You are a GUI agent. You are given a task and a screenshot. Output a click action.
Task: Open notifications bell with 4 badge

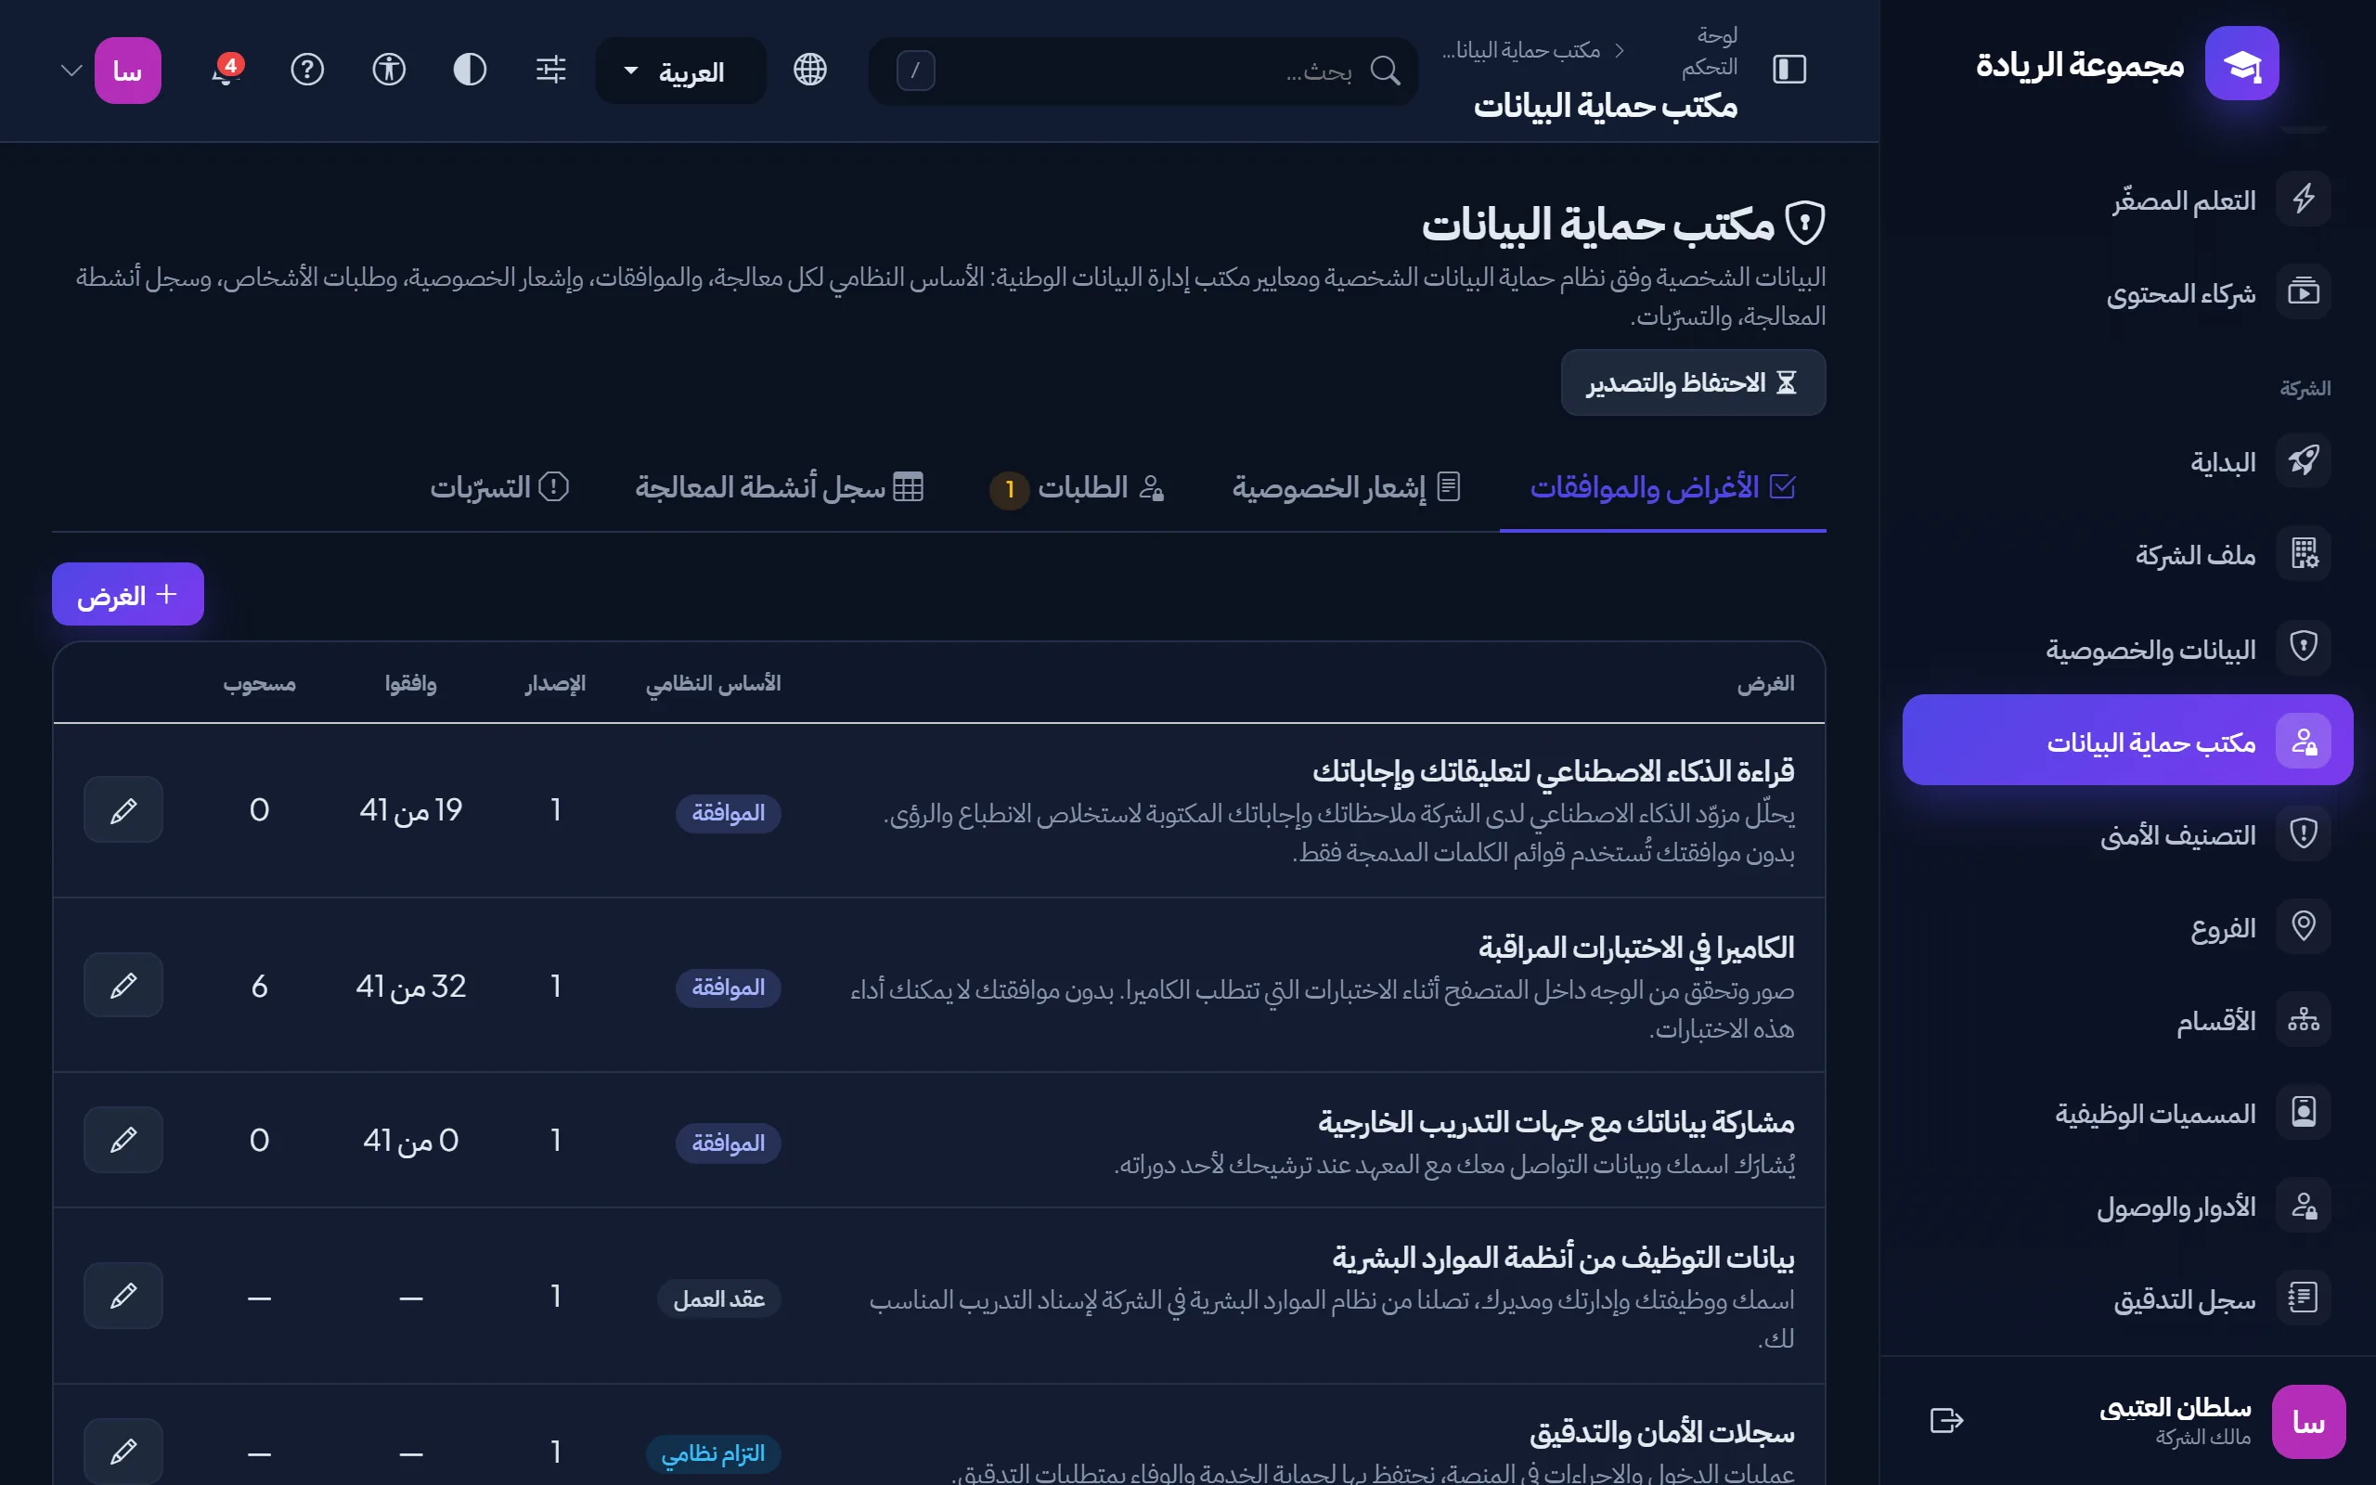pyautogui.click(x=226, y=70)
